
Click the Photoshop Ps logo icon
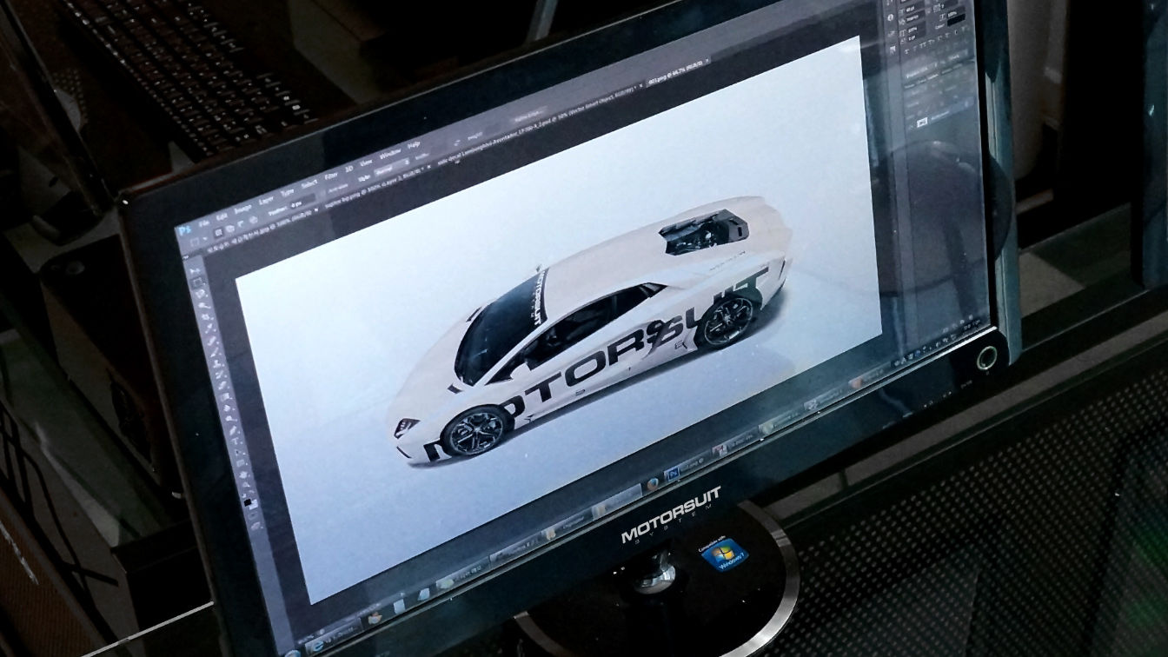pyautogui.click(x=184, y=230)
